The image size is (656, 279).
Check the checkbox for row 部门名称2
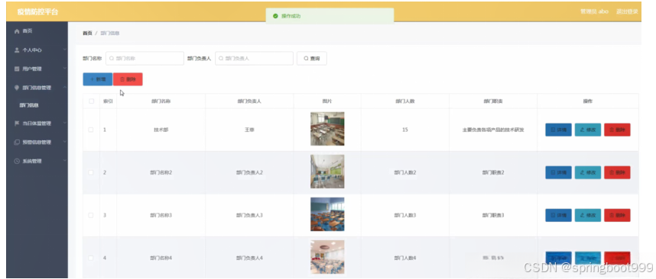coord(91,172)
